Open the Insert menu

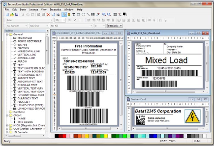coord(23,10)
